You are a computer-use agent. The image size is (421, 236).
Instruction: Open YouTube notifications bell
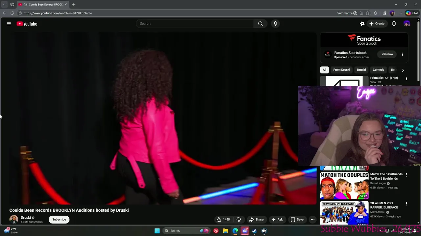click(394, 24)
